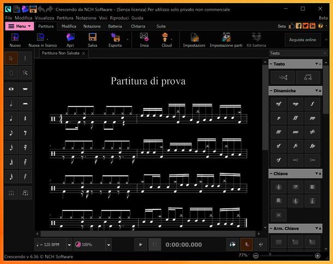Toggle the arrow selection tool

click(x=11, y=58)
